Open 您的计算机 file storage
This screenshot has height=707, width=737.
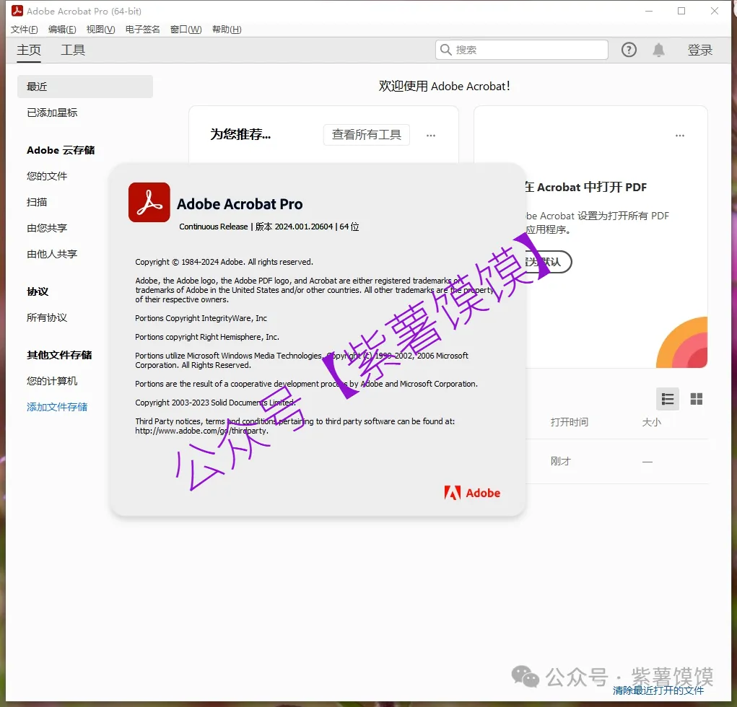52,381
